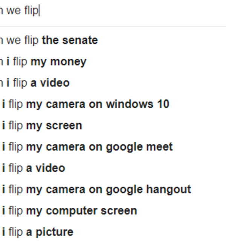Select the "i flip a picture" suggestion
The image size is (226, 250).
tap(38, 232)
